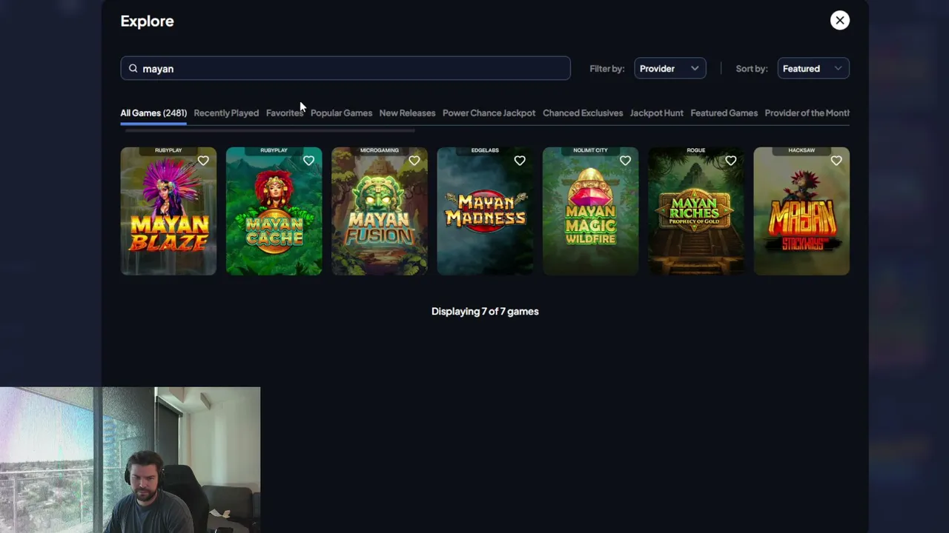This screenshot has height=533, width=949.
Task: Open the Mayan Riches game thumbnail
Action: point(696,212)
